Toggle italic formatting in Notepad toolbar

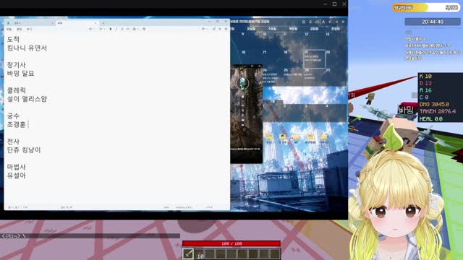[x=116, y=29]
